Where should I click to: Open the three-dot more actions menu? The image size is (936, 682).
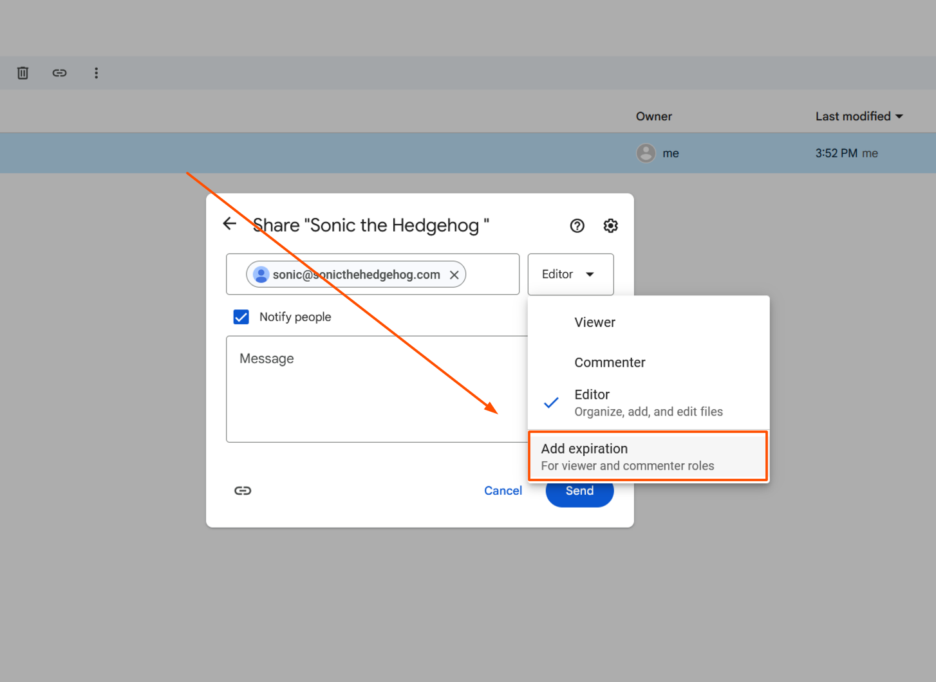click(x=96, y=73)
